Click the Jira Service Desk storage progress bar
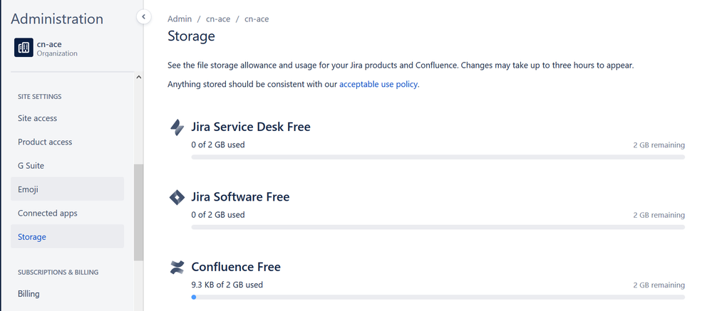The width and height of the screenshot is (712, 311). (438, 157)
